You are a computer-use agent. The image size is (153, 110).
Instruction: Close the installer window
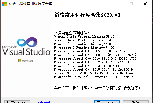pyautogui.click(x=145, y=4)
